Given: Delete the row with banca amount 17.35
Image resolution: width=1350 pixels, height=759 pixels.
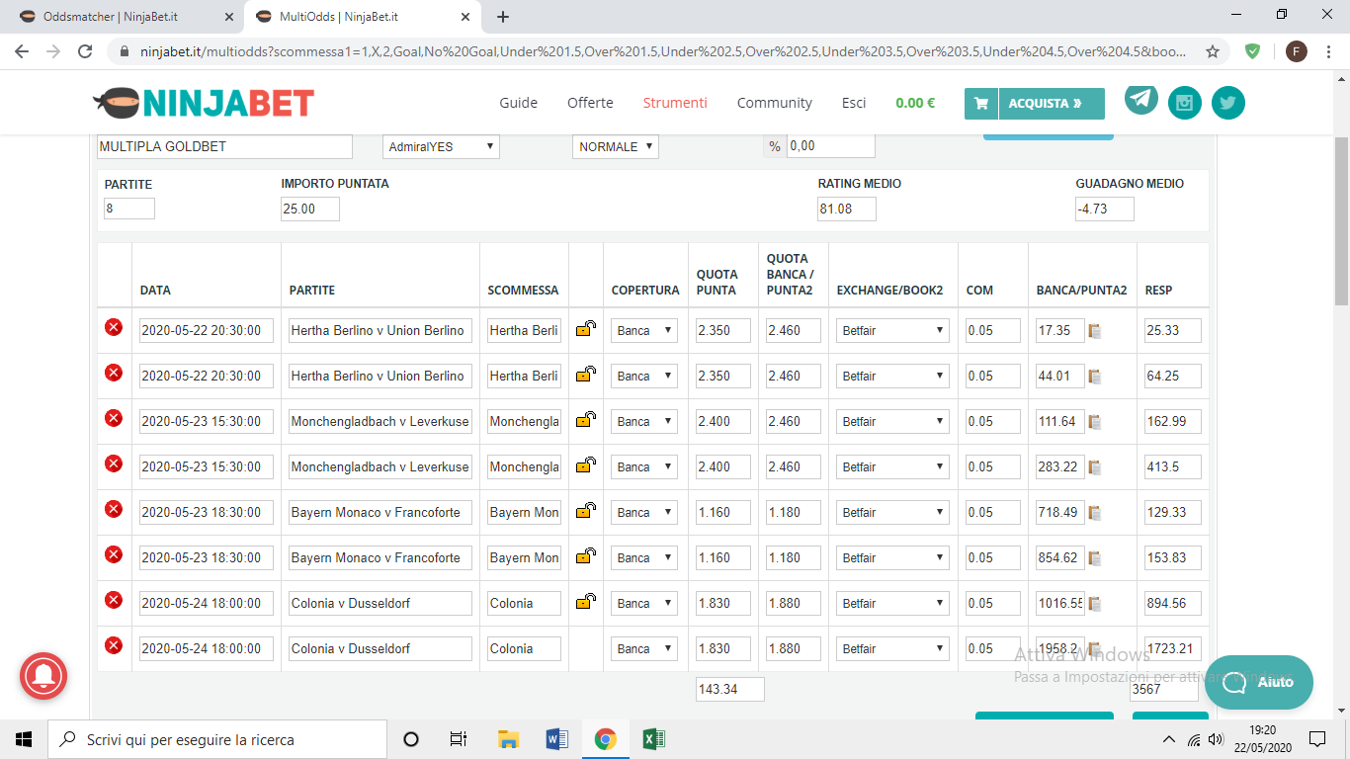Looking at the screenshot, I should [114, 327].
